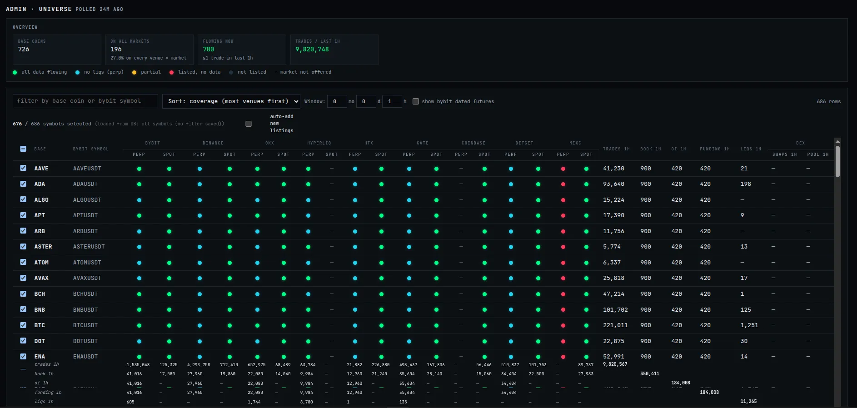Click the BYBIT SYMBOL column header
Screen dimensions: 857x408
click(91, 149)
